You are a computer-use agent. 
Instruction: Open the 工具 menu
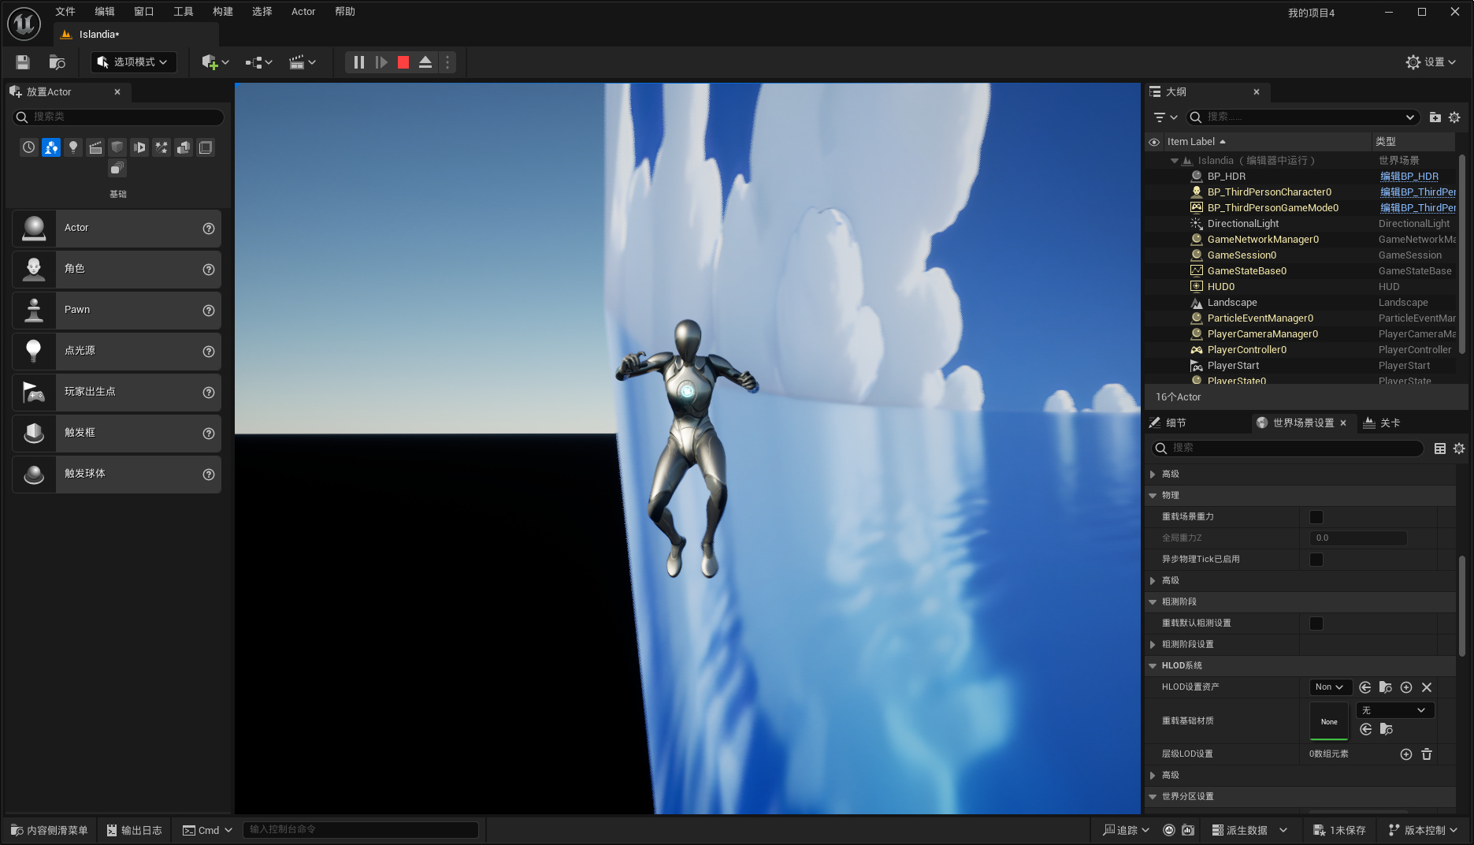[184, 12]
